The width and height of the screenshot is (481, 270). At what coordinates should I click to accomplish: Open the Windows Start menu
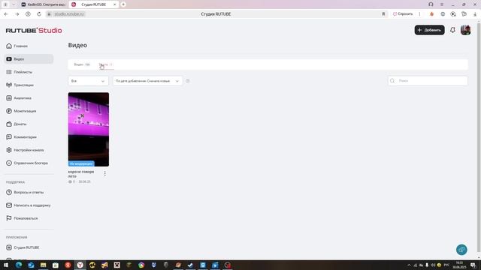click(6, 265)
